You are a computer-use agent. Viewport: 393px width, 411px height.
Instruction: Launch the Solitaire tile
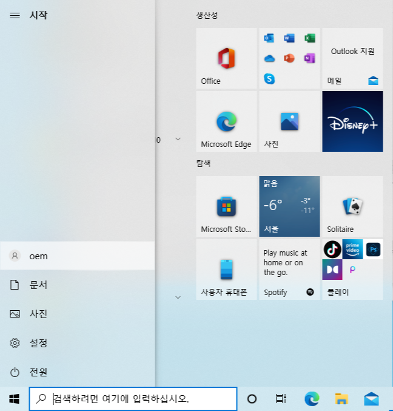tap(352, 206)
